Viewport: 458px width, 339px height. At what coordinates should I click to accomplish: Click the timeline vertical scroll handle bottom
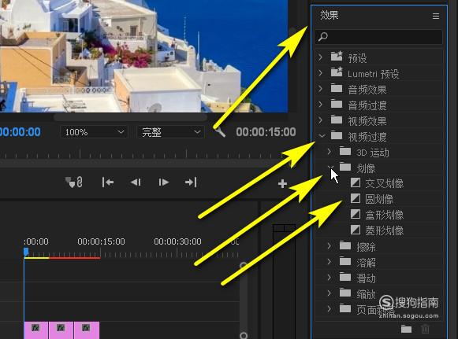click(x=244, y=335)
